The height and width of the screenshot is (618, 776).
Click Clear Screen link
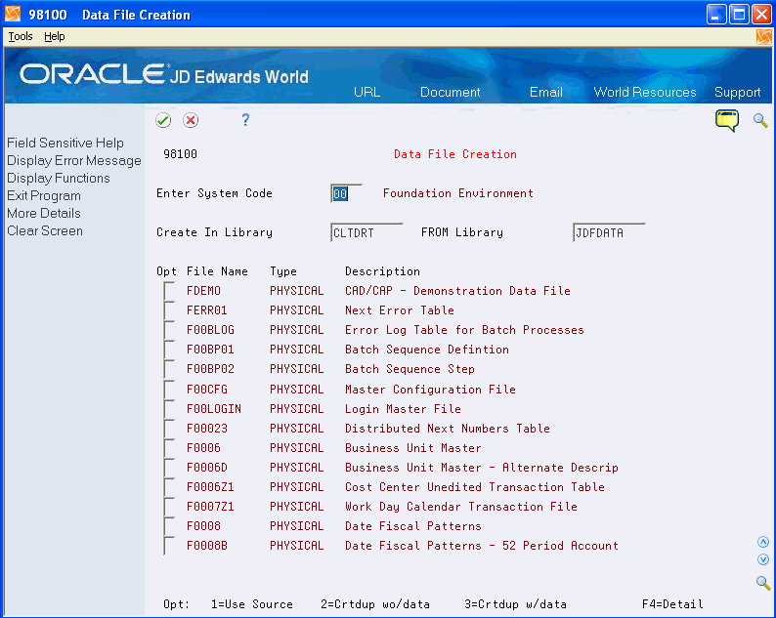pos(45,230)
